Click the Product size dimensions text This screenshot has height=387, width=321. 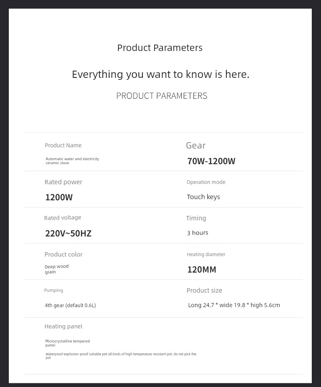pyautogui.click(x=234, y=305)
